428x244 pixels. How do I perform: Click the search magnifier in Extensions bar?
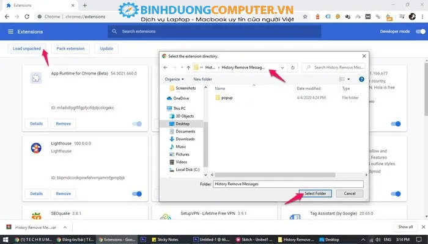click(115, 32)
